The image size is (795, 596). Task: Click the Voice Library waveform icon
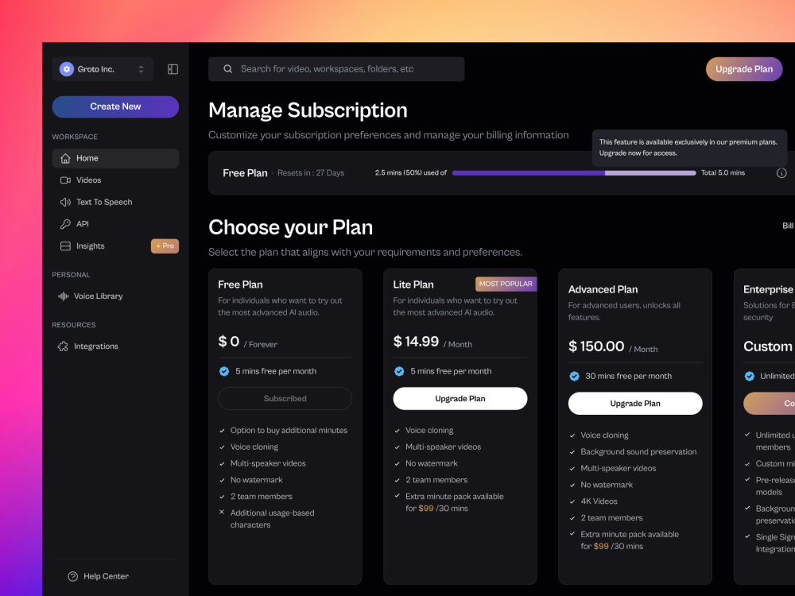64,296
